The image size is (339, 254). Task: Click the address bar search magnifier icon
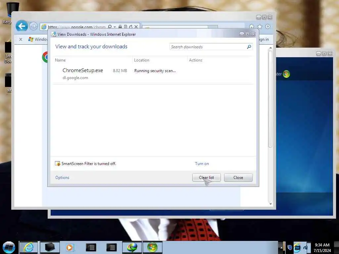[110, 27]
